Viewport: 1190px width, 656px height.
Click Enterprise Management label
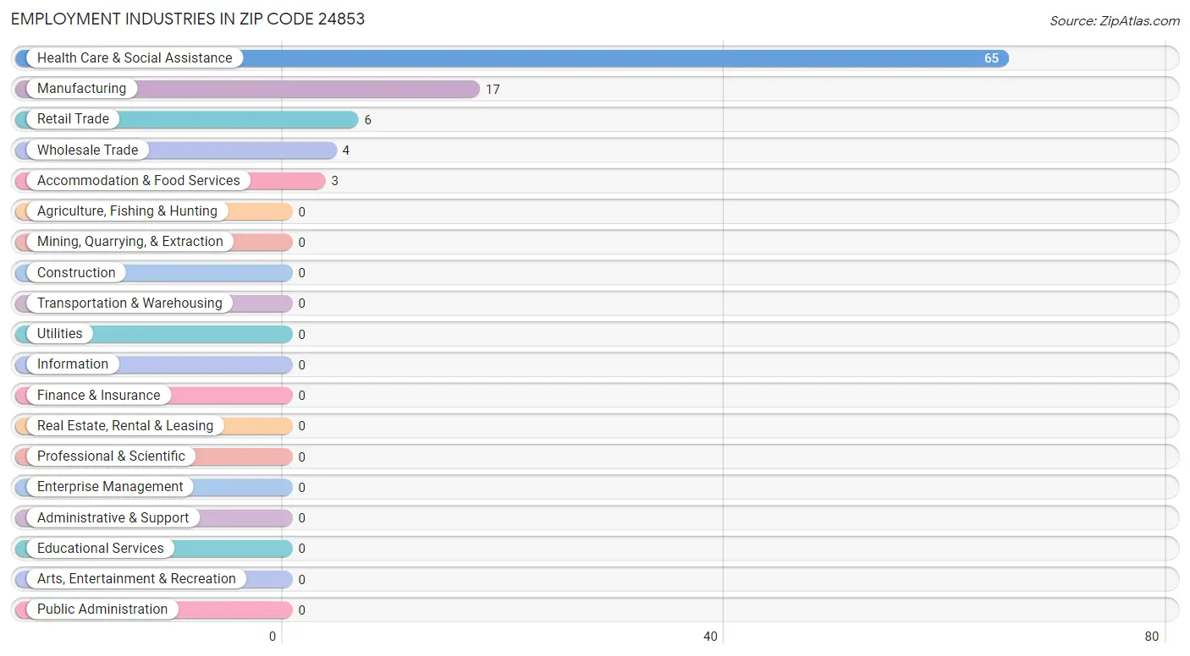point(110,487)
